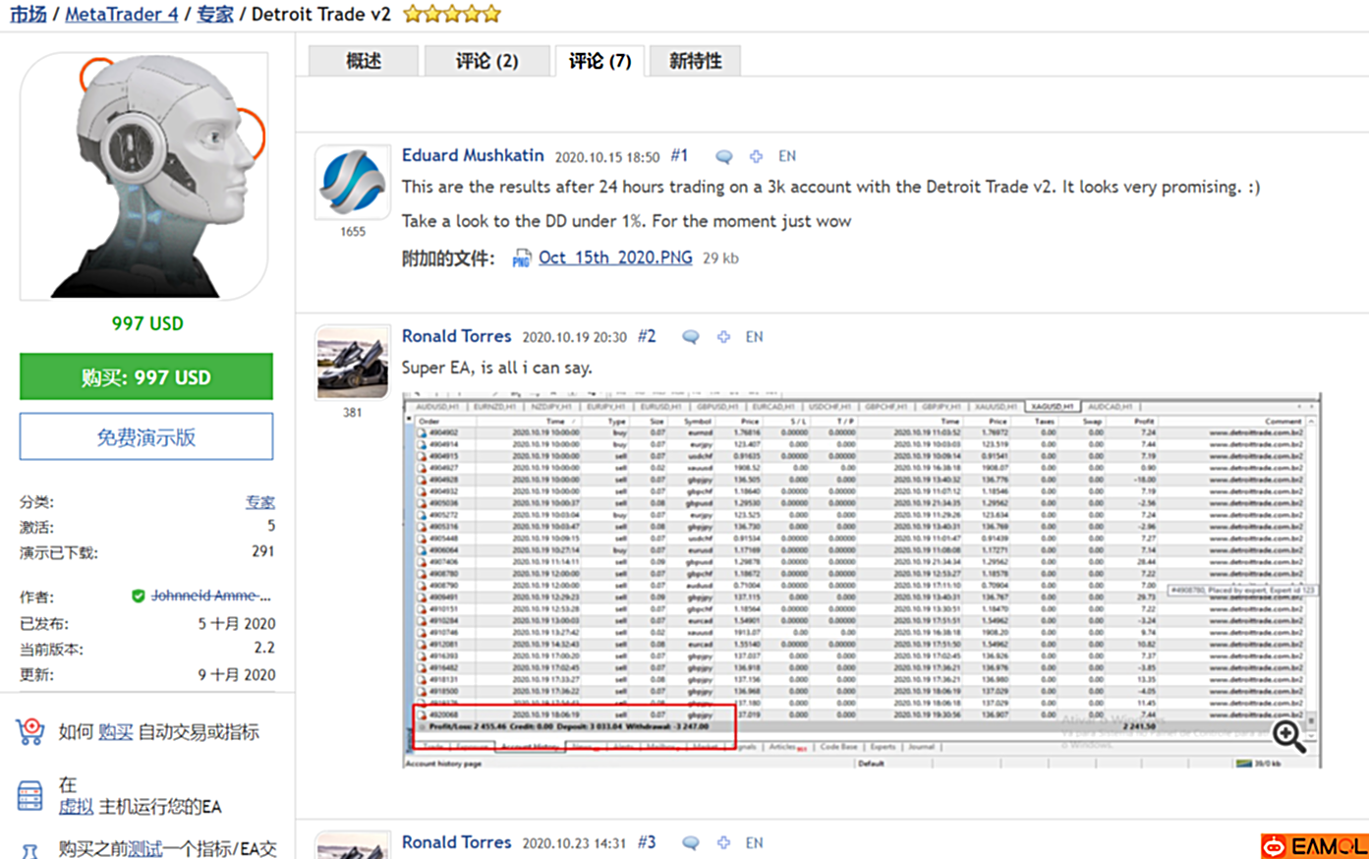
Task: Click Eduard Mushkatin's avatar
Action: tap(352, 183)
